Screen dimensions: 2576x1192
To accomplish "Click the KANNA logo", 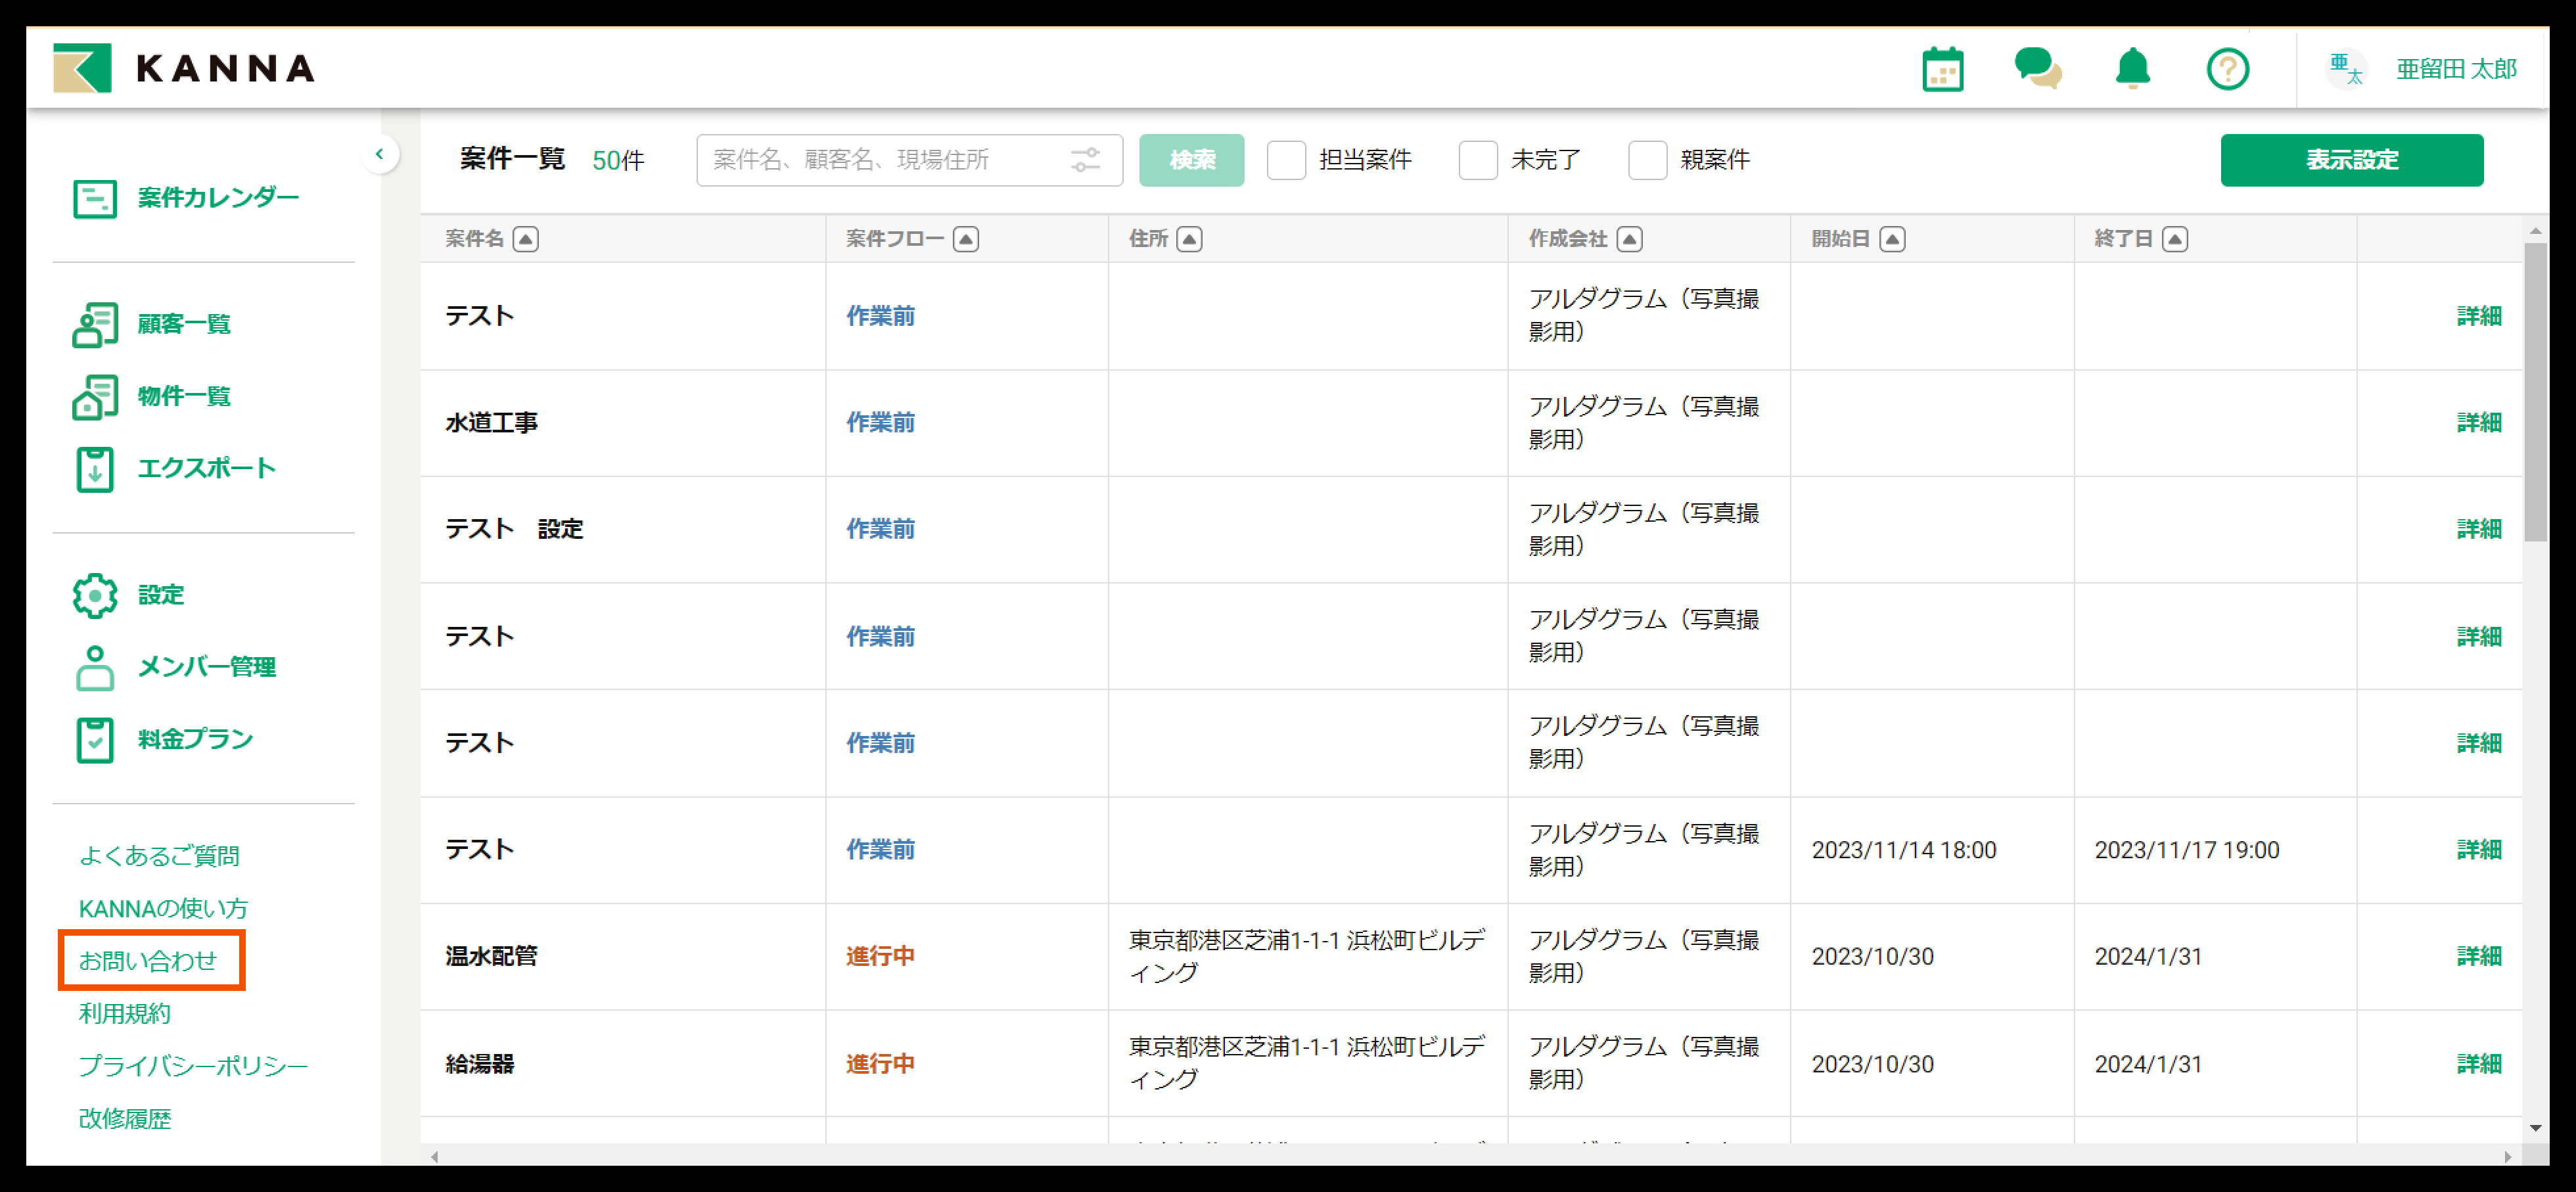I will pos(184,68).
